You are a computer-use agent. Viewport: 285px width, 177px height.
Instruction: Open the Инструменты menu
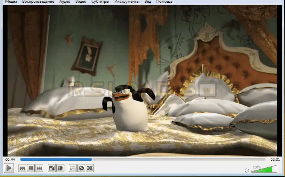point(127,2)
